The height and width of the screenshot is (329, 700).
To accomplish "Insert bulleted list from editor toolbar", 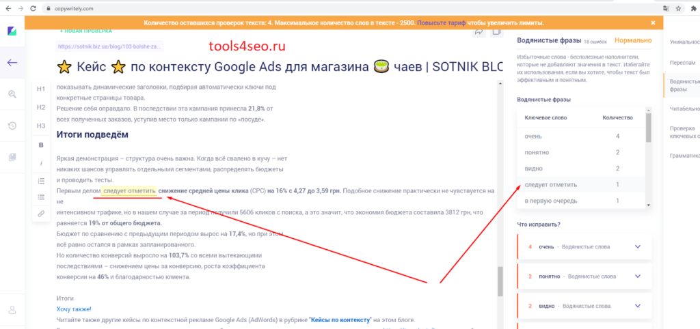I will point(41,197).
